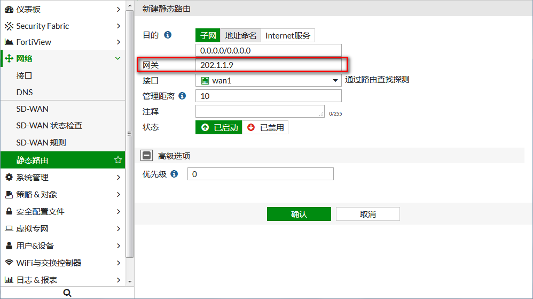The image size is (533, 299).
Task: Click the Security Fabric icon in sidebar
Action: point(9,26)
